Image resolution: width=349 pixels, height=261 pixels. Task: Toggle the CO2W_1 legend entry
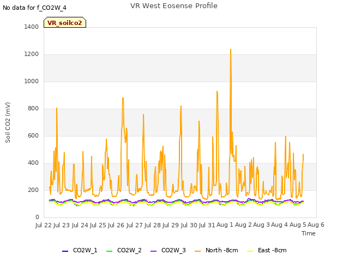[80, 250]
